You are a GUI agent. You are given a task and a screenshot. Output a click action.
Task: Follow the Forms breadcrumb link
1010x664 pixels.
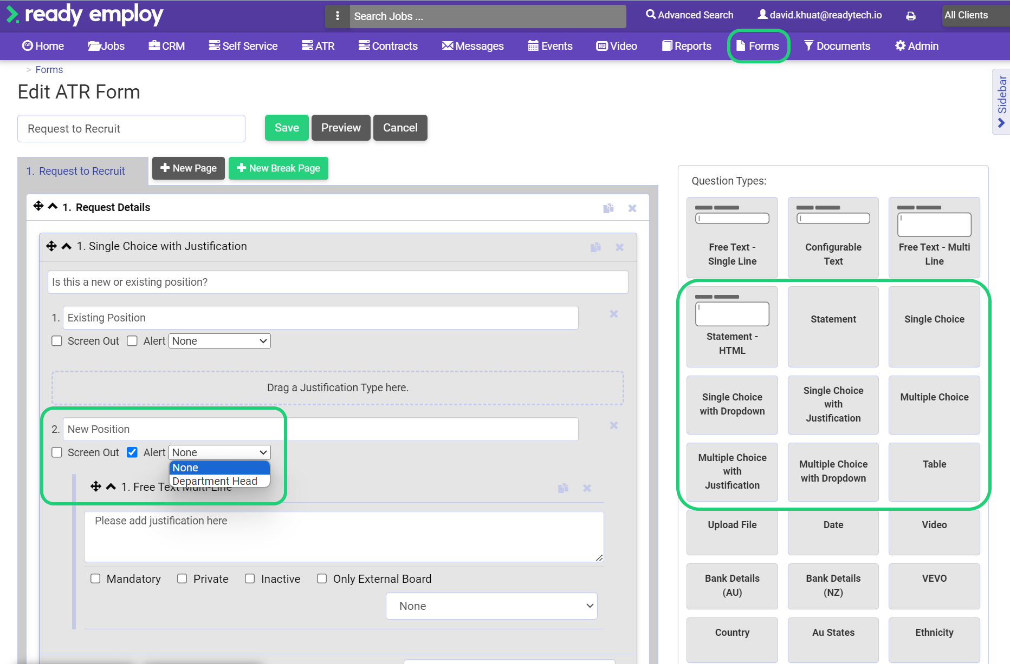coord(49,69)
